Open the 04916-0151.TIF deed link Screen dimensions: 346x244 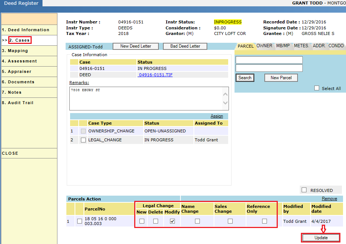point(155,75)
